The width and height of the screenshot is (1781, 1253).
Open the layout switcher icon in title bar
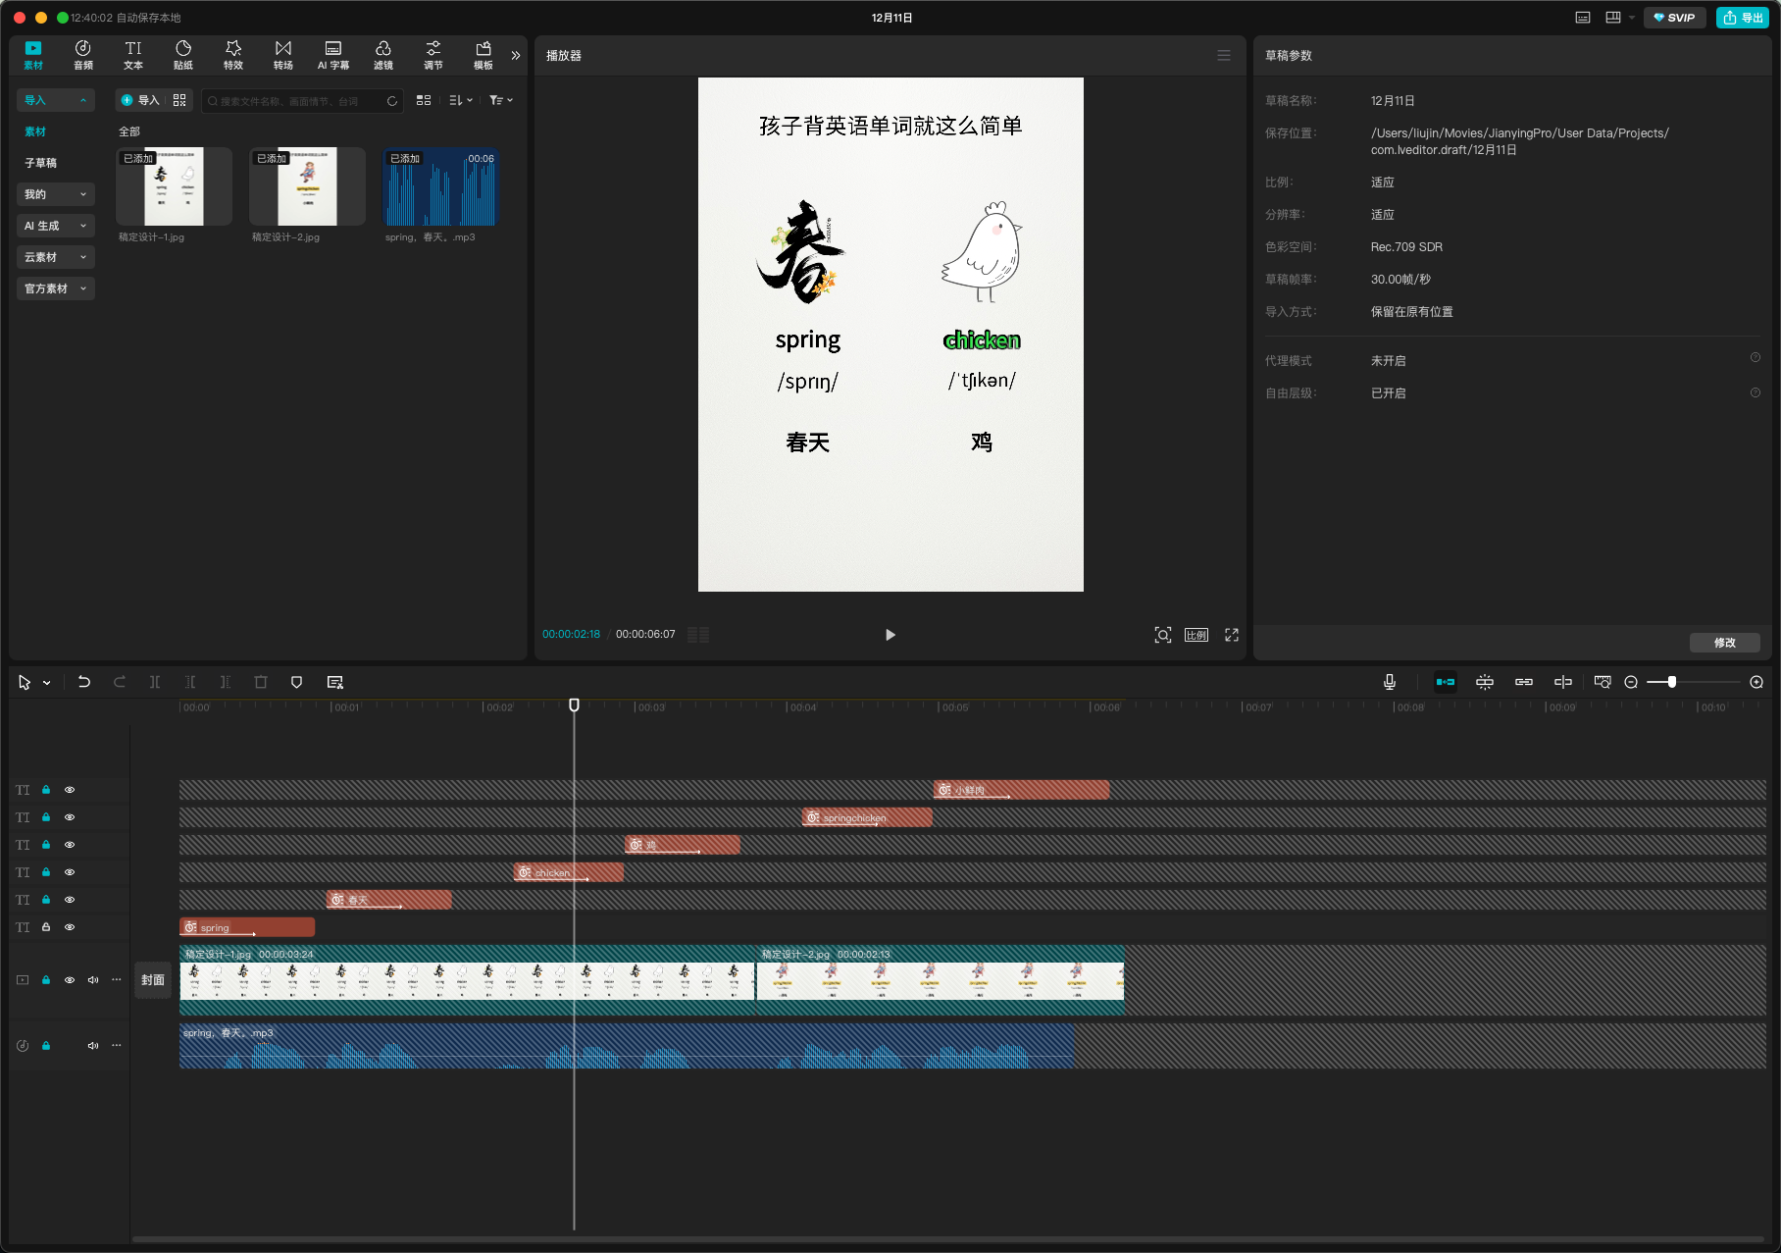pyautogui.click(x=1613, y=18)
